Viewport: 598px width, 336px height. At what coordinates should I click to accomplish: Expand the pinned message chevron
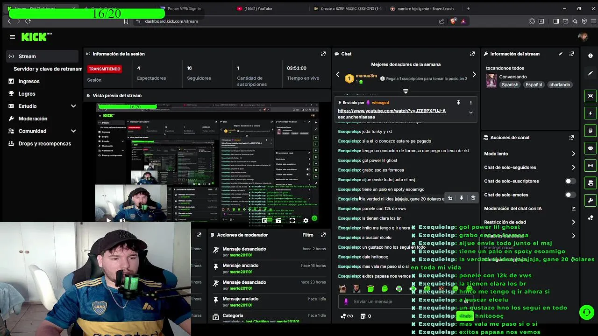tap(471, 112)
